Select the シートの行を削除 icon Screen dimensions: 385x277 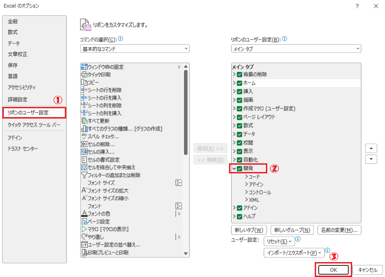click(x=84, y=90)
